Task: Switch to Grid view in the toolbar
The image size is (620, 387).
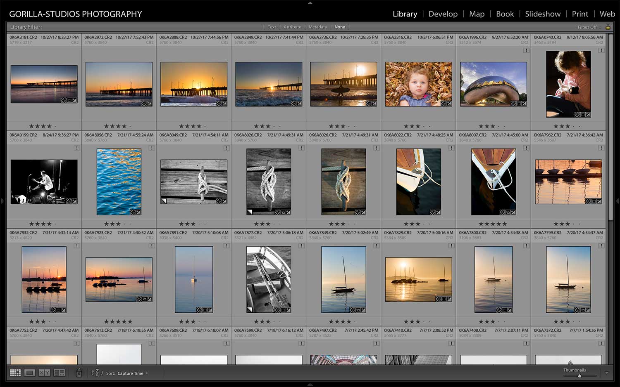Action: (x=15, y=373)
